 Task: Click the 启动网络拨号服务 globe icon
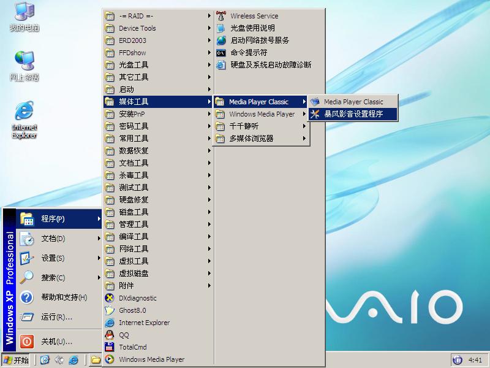[x=221, y=40]
